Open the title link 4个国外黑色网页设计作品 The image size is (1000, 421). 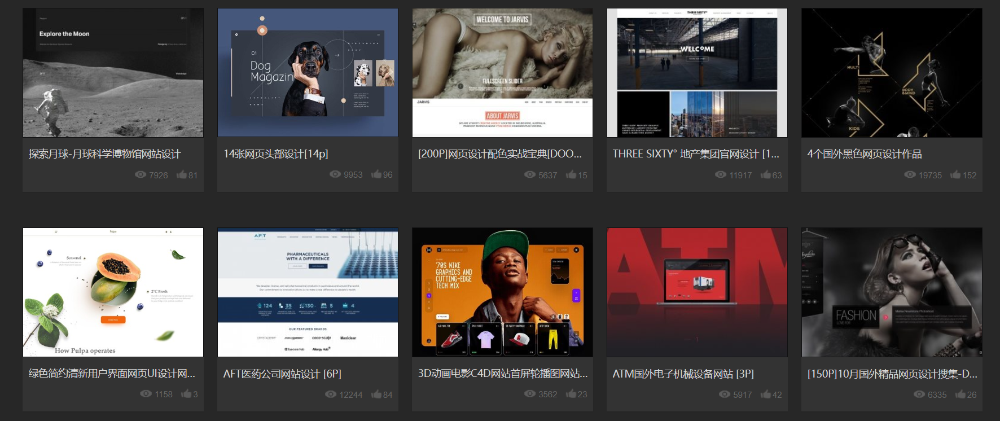(x=864, y=154)
